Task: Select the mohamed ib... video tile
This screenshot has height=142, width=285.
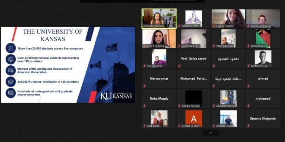Action: [x=194, y=39]
